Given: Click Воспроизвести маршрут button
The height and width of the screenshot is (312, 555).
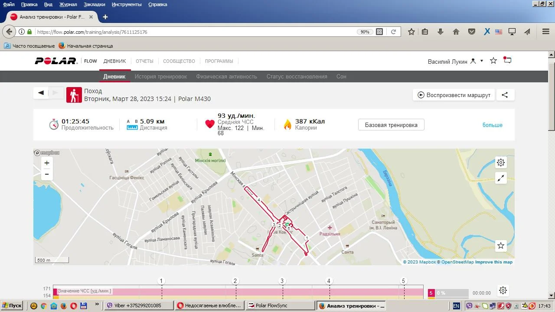Looking at the screenshot, I should (x=454, y=95).
